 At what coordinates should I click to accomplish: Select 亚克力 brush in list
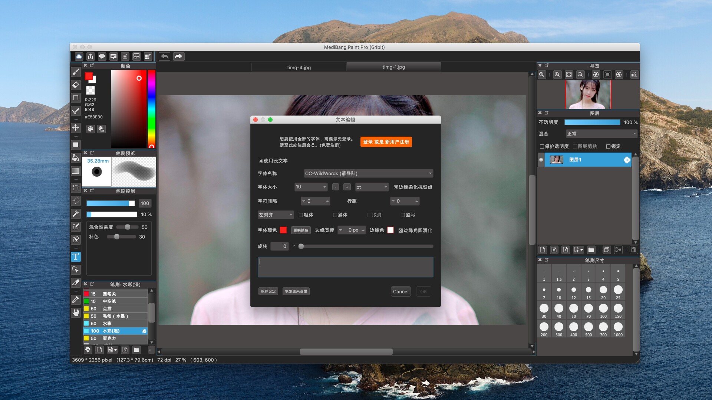coord(115,338)
